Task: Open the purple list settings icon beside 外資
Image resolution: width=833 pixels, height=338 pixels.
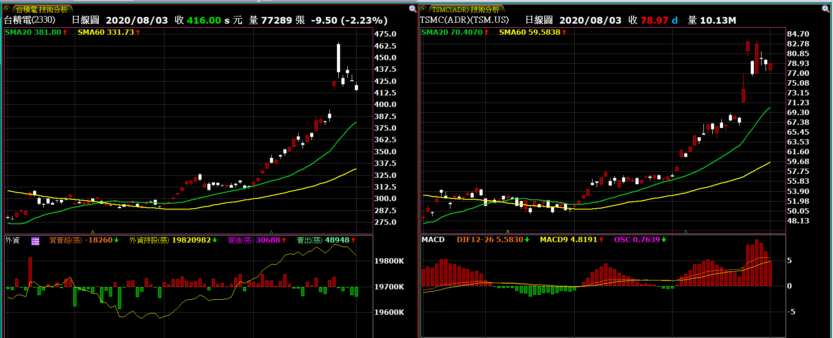Action: pos(35,241)
